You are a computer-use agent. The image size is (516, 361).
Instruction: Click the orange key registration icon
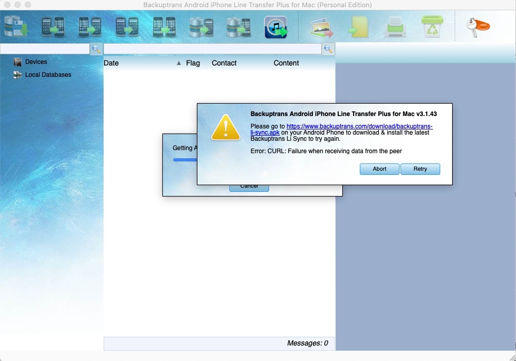click(478, 27)
